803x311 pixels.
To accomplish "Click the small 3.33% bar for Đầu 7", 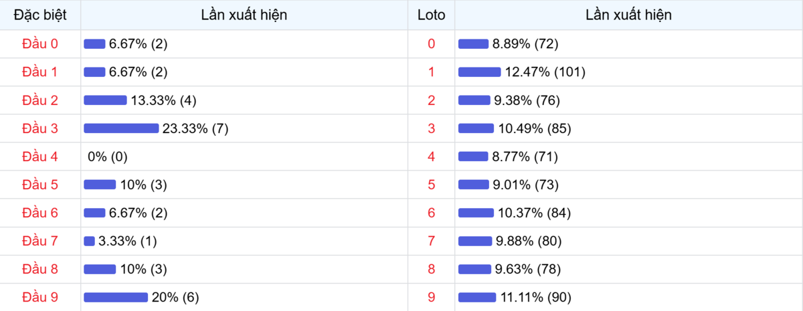I will click(x=89, y=241).
